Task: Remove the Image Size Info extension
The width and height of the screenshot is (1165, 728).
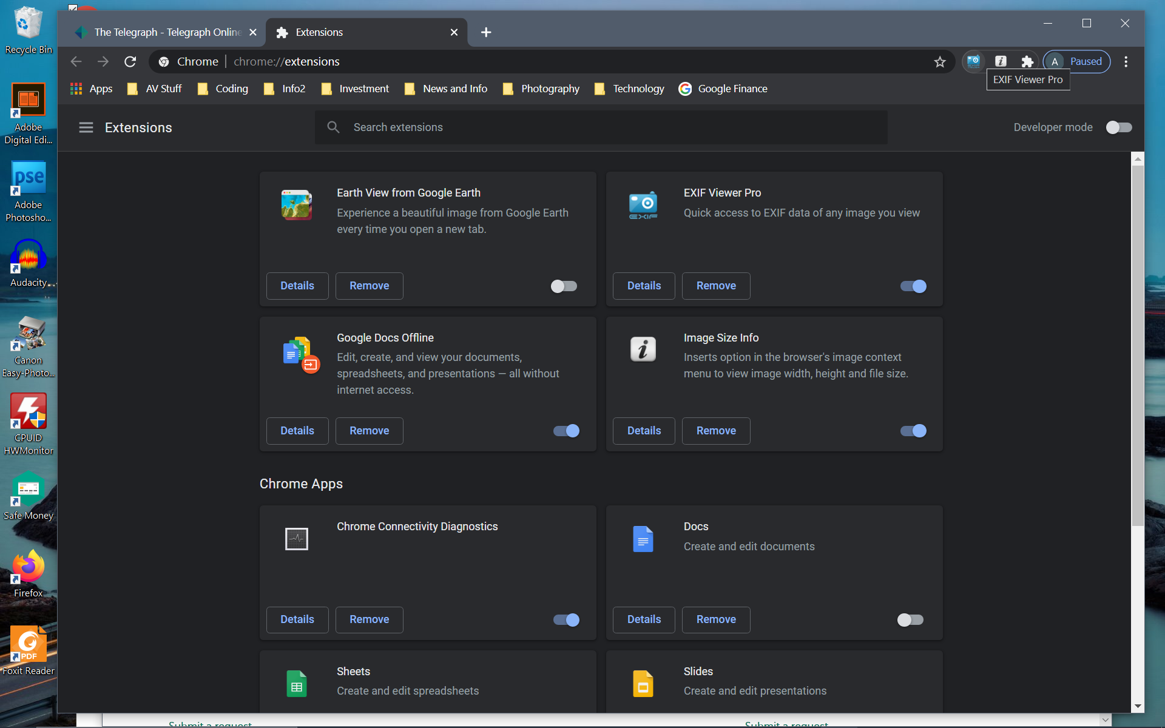Action: point(716,431)
